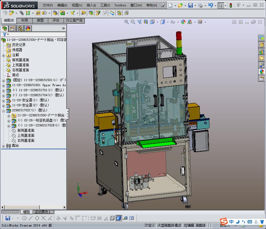Open the DisplayManager tab icon
The width and height of the screenshot is (266, 229).
coord(28,28)
